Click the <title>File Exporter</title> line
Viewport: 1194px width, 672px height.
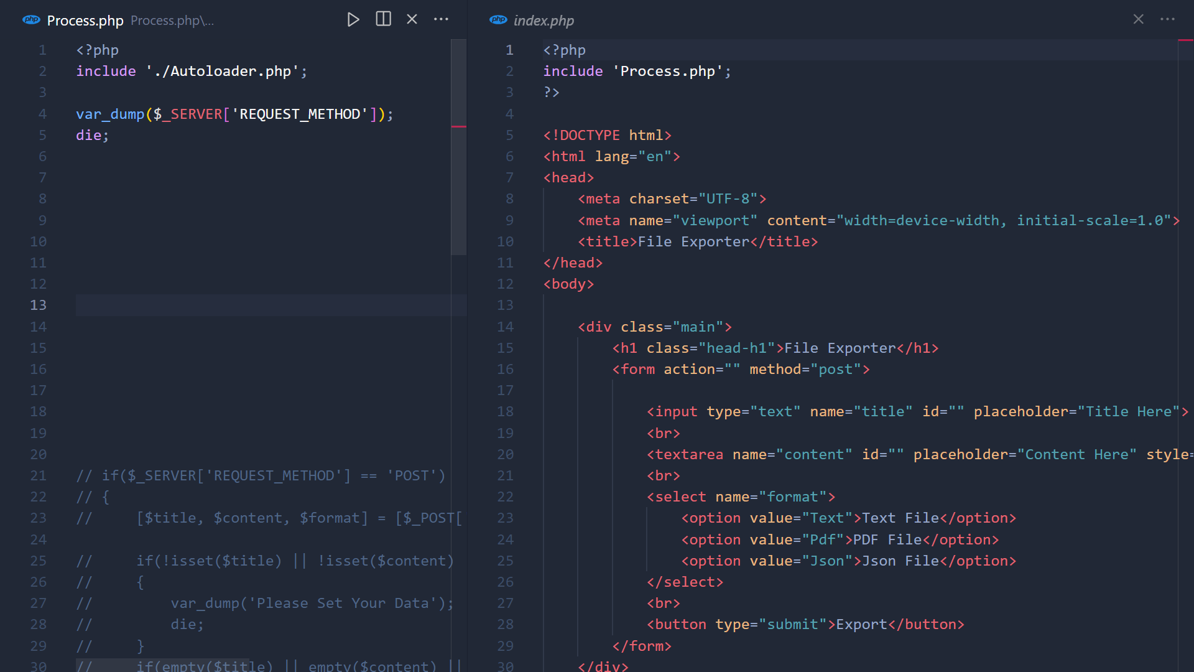[x=698, y=241]
